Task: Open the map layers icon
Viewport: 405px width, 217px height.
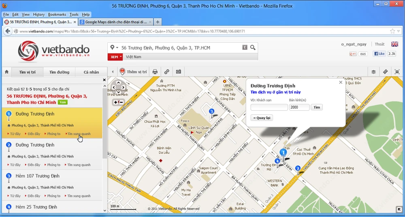Action: [x=373, y=72]
